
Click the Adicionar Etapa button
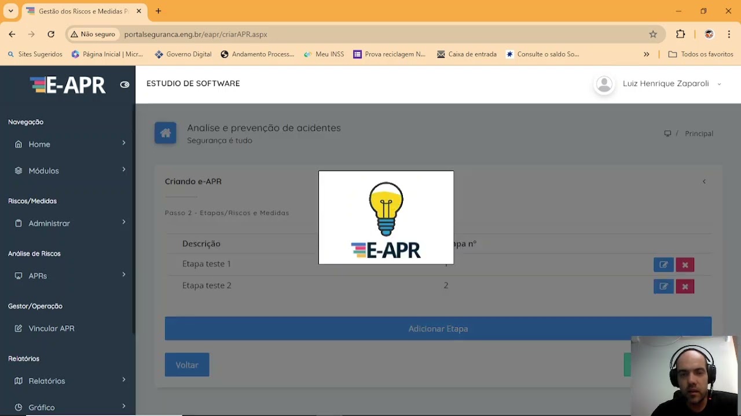point(438,328)
